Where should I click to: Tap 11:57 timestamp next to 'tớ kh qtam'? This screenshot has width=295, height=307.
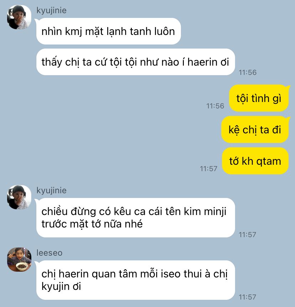pyautogui.click(x=208, y=169)
